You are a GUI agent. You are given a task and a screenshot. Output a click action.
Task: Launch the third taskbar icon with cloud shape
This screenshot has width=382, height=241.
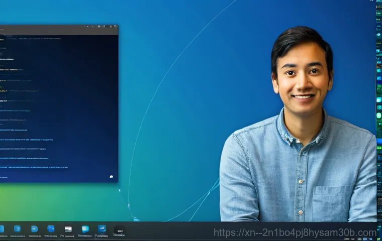pyautogui.click(x=34, y=229)
